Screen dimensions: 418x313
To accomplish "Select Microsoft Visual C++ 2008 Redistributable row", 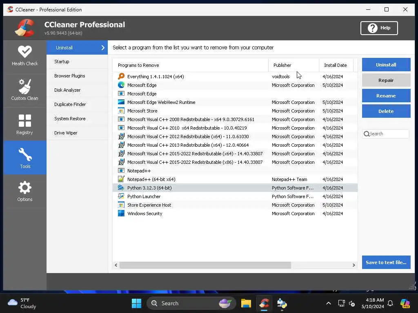I will click(235, 119).
